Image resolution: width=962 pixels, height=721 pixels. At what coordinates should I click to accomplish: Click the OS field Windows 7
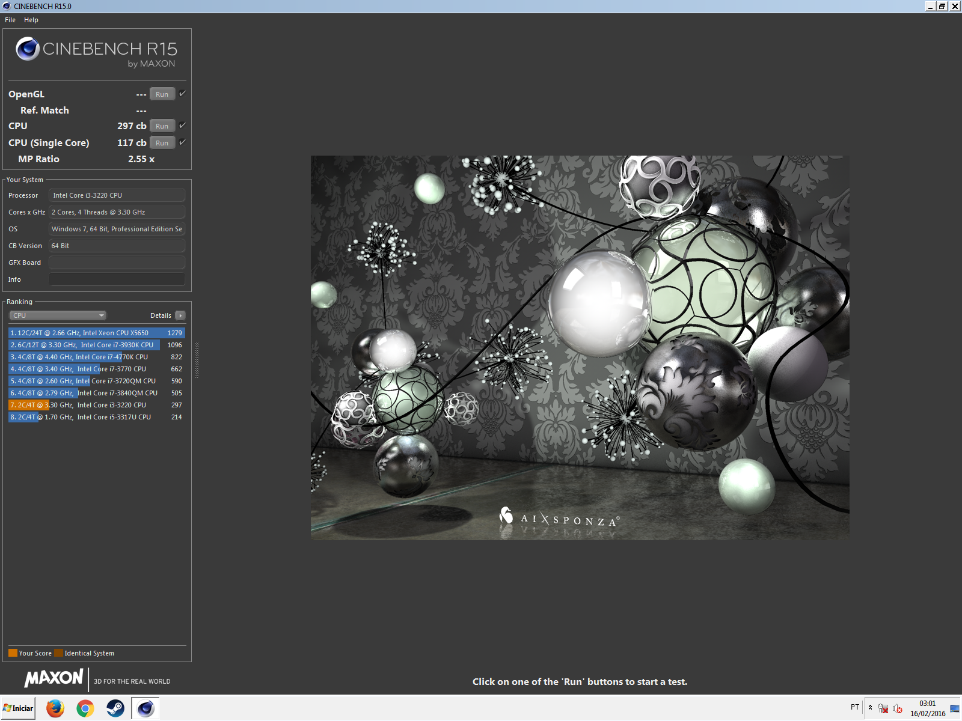click(117, 229)
